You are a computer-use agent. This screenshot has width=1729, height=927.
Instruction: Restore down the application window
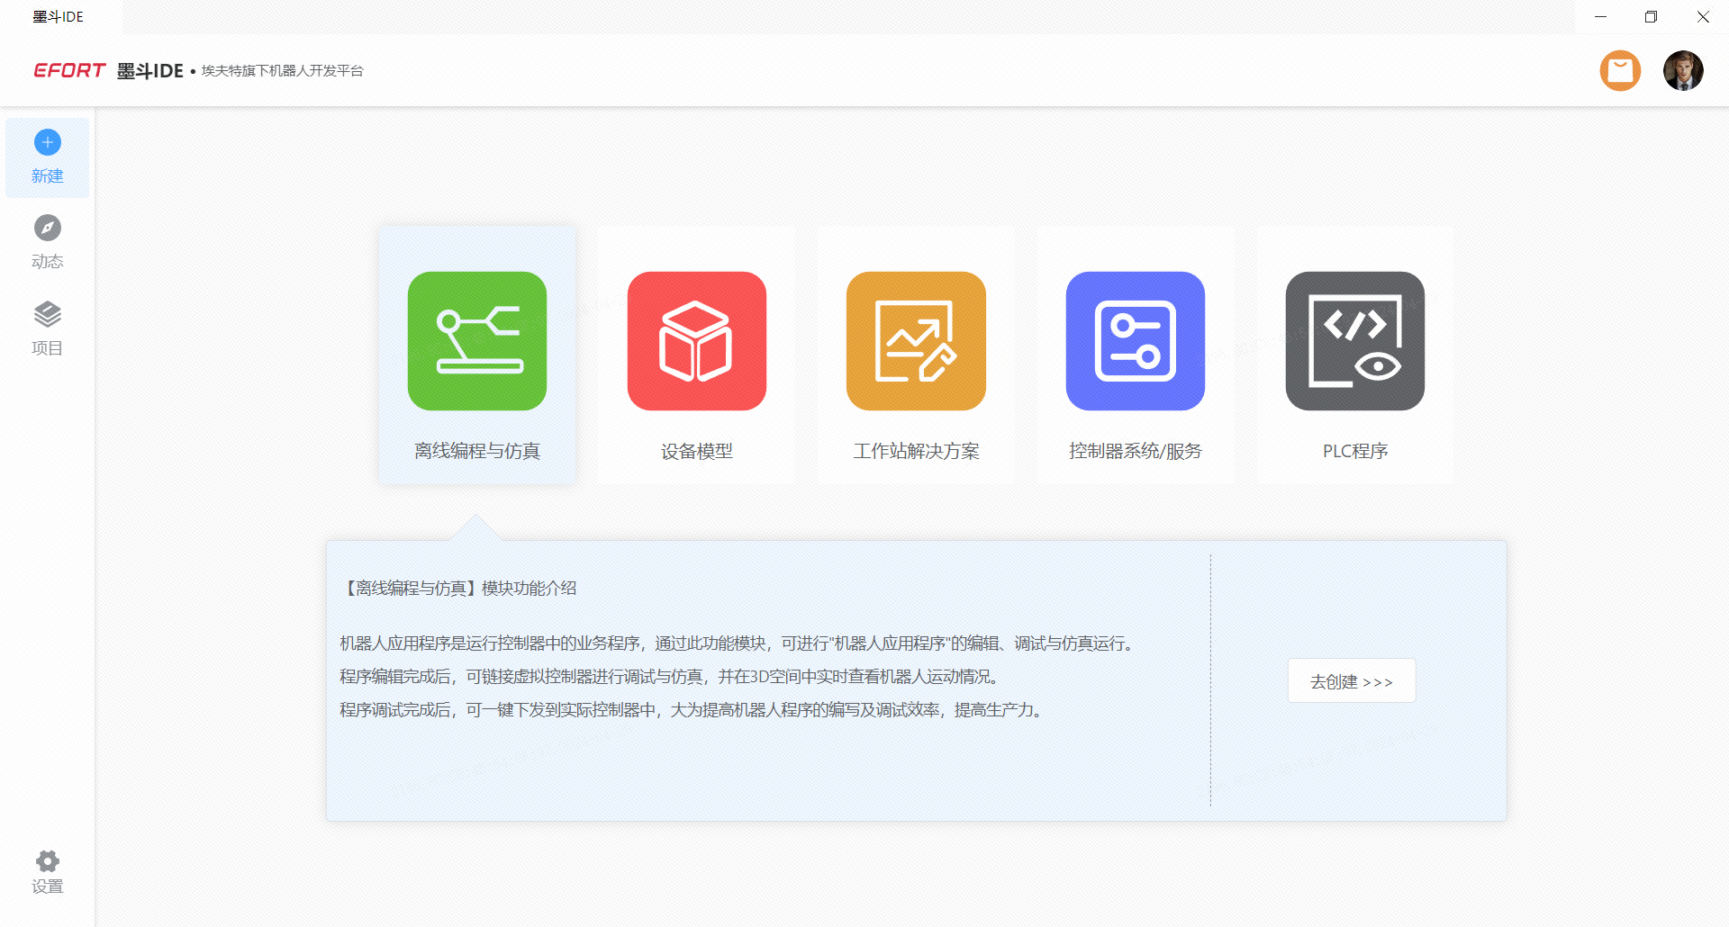click(1651, 17)
